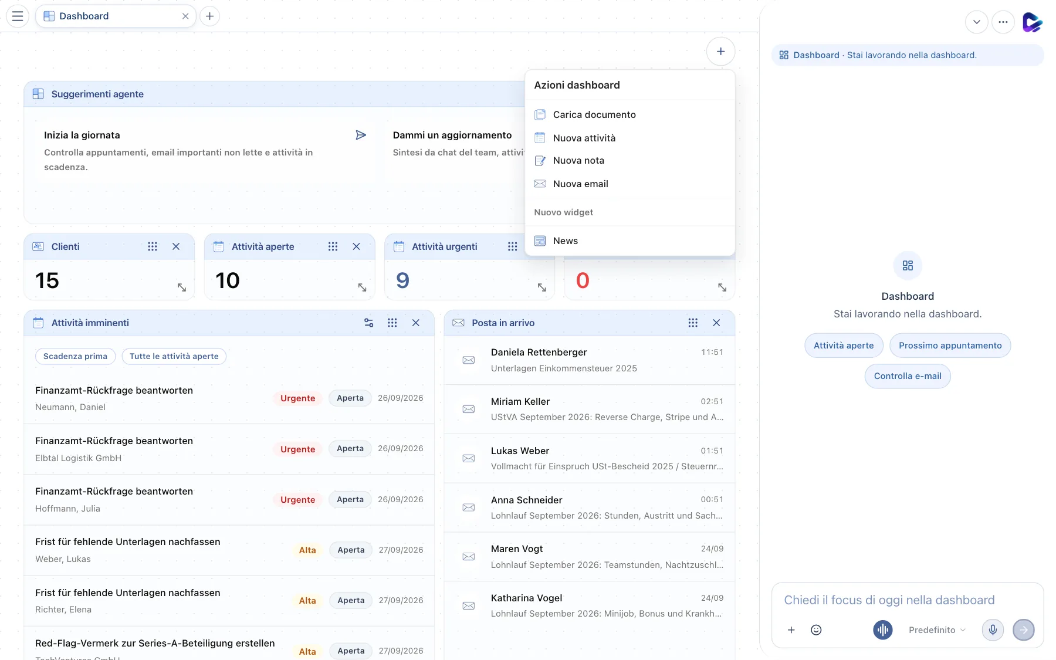The image size is (1056, 660).
Task: Click the microphone icon in chat input
Action: pos(993,630)
